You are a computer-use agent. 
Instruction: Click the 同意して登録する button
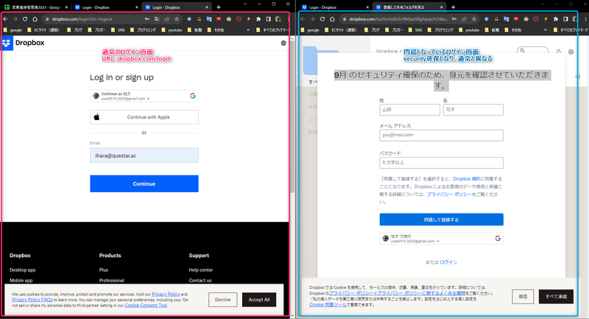(441, 220)
